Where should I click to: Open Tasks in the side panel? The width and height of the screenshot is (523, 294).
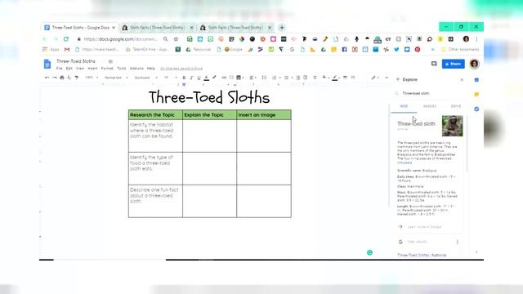(x=476, y=109)
